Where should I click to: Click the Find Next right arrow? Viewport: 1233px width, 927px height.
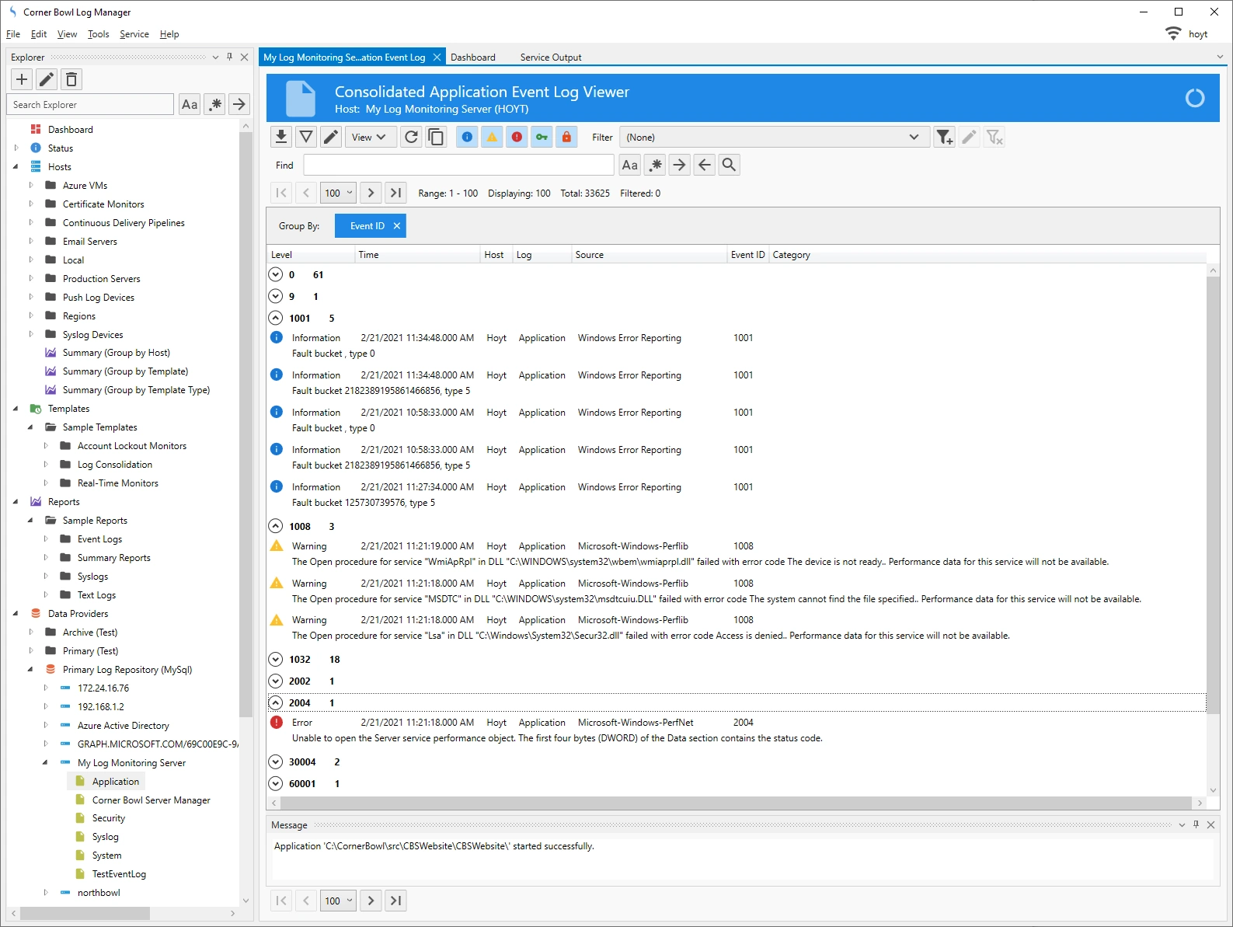coord(679,165)
